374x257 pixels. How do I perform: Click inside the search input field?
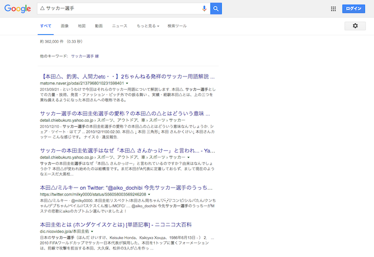[x=118, y=9]
